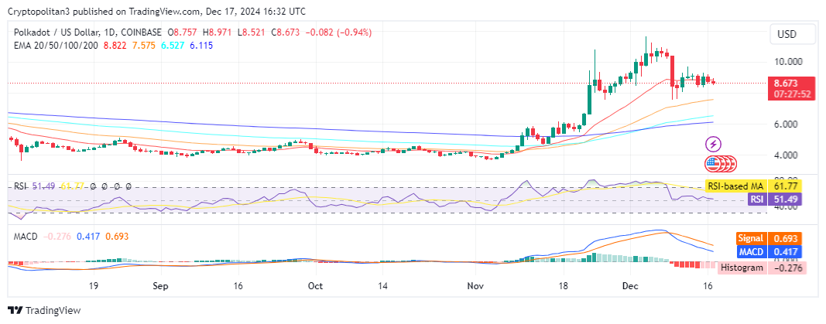Click the purple lightning bolt event icon
This screenshot has width=826, height=324.
coord(713,144)
